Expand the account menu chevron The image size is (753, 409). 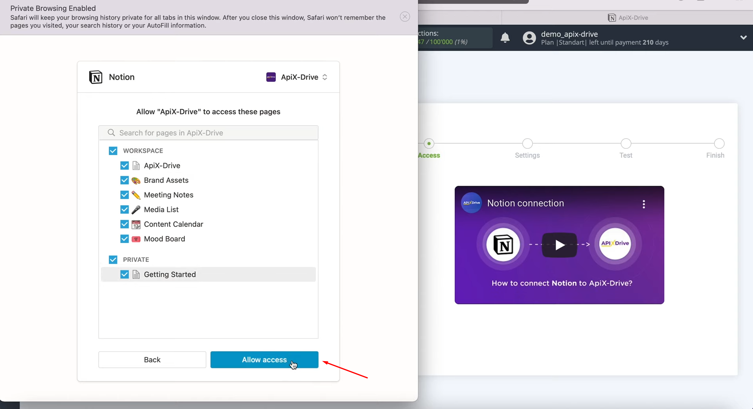click(743, 38)
